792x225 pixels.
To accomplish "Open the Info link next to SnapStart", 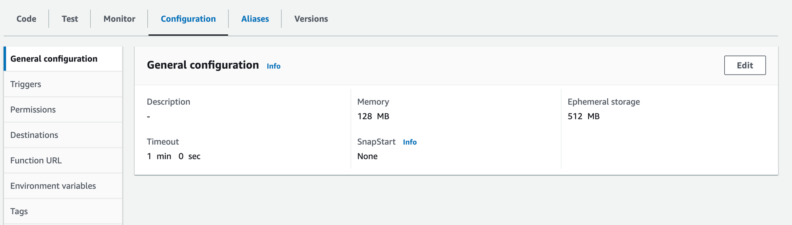I will [x=410, y=142].
